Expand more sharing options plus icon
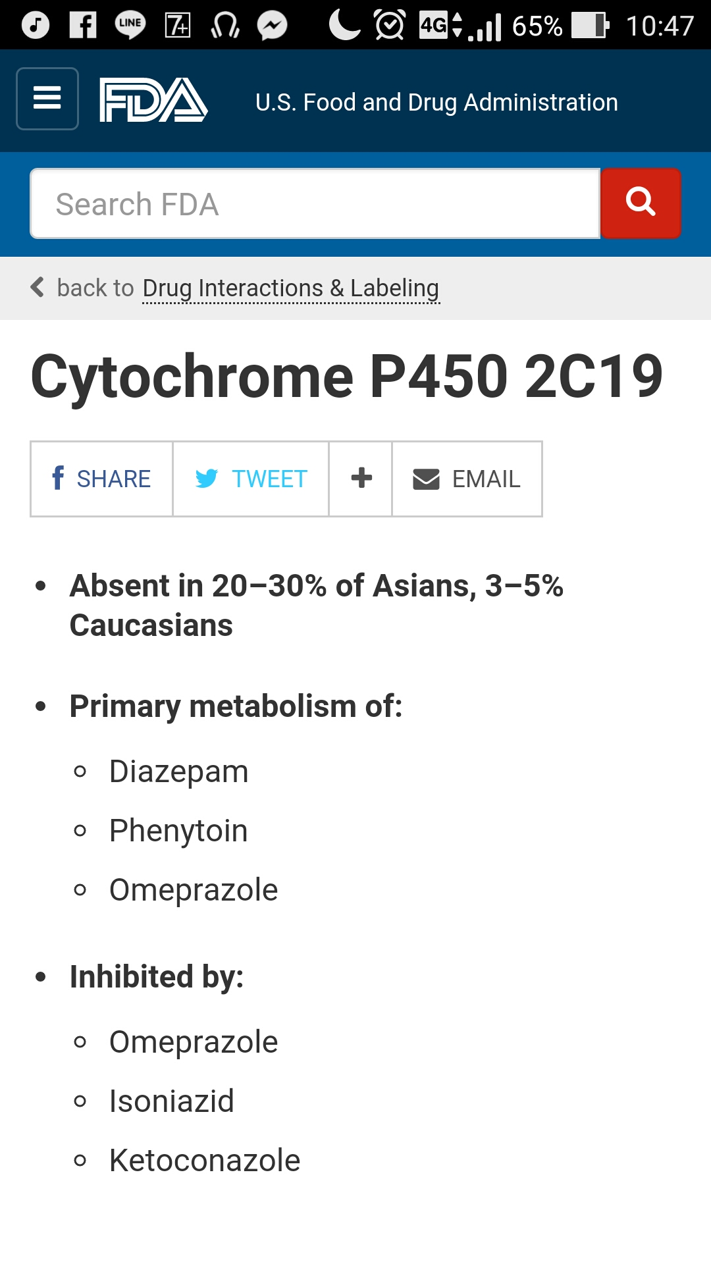711x1264 pixels. coord(361,479)
